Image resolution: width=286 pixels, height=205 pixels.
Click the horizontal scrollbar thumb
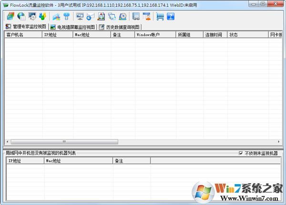point(64,141)
